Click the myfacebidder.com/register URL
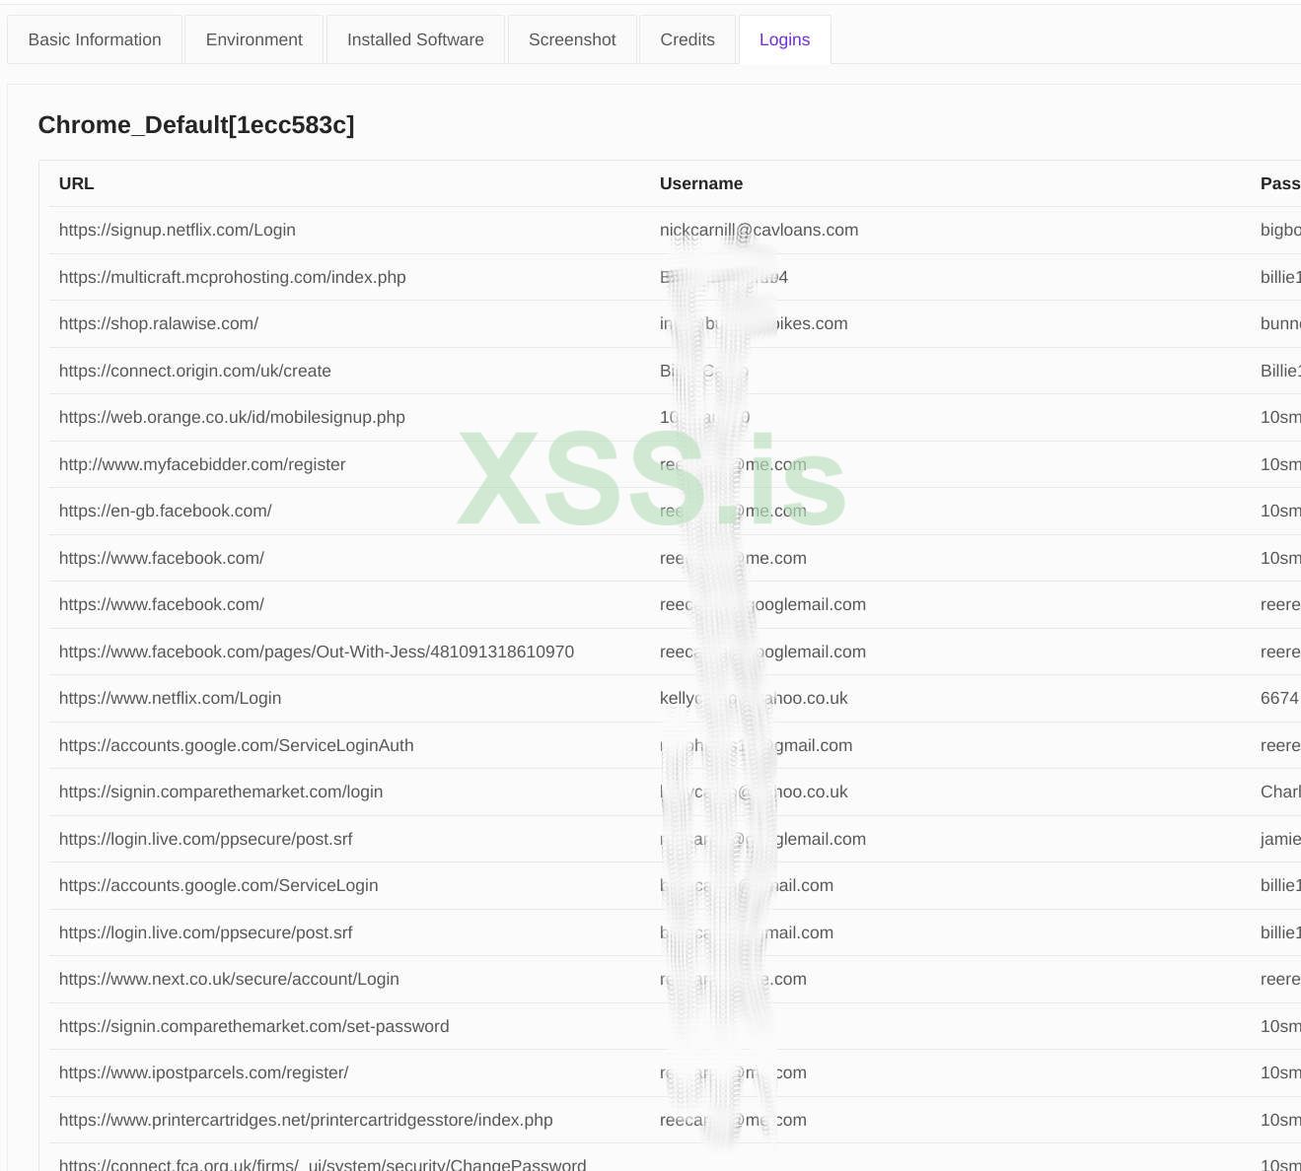1301x1171 pixels. point(202,464)
